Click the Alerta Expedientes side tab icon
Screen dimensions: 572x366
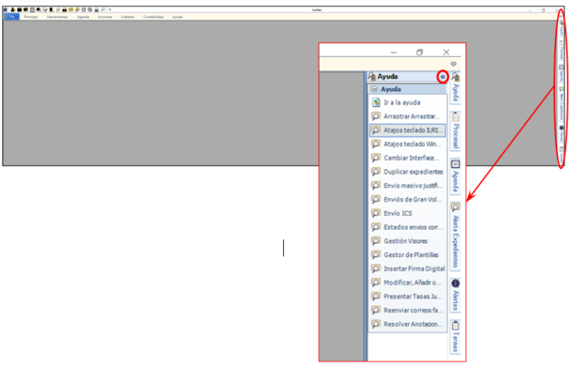456,207
